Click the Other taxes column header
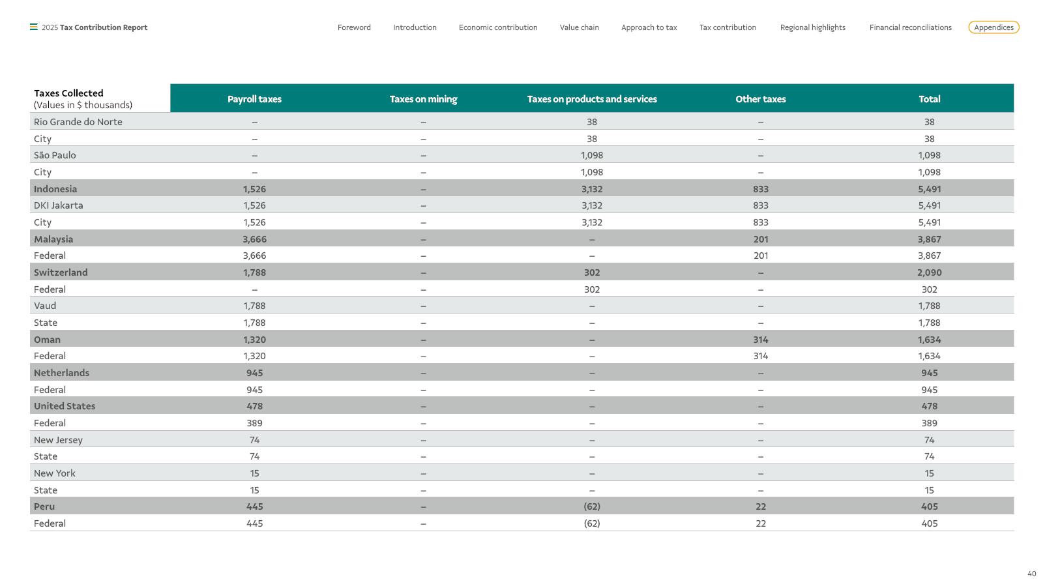Screen dimensions: 1045x586 coord(761,99)
